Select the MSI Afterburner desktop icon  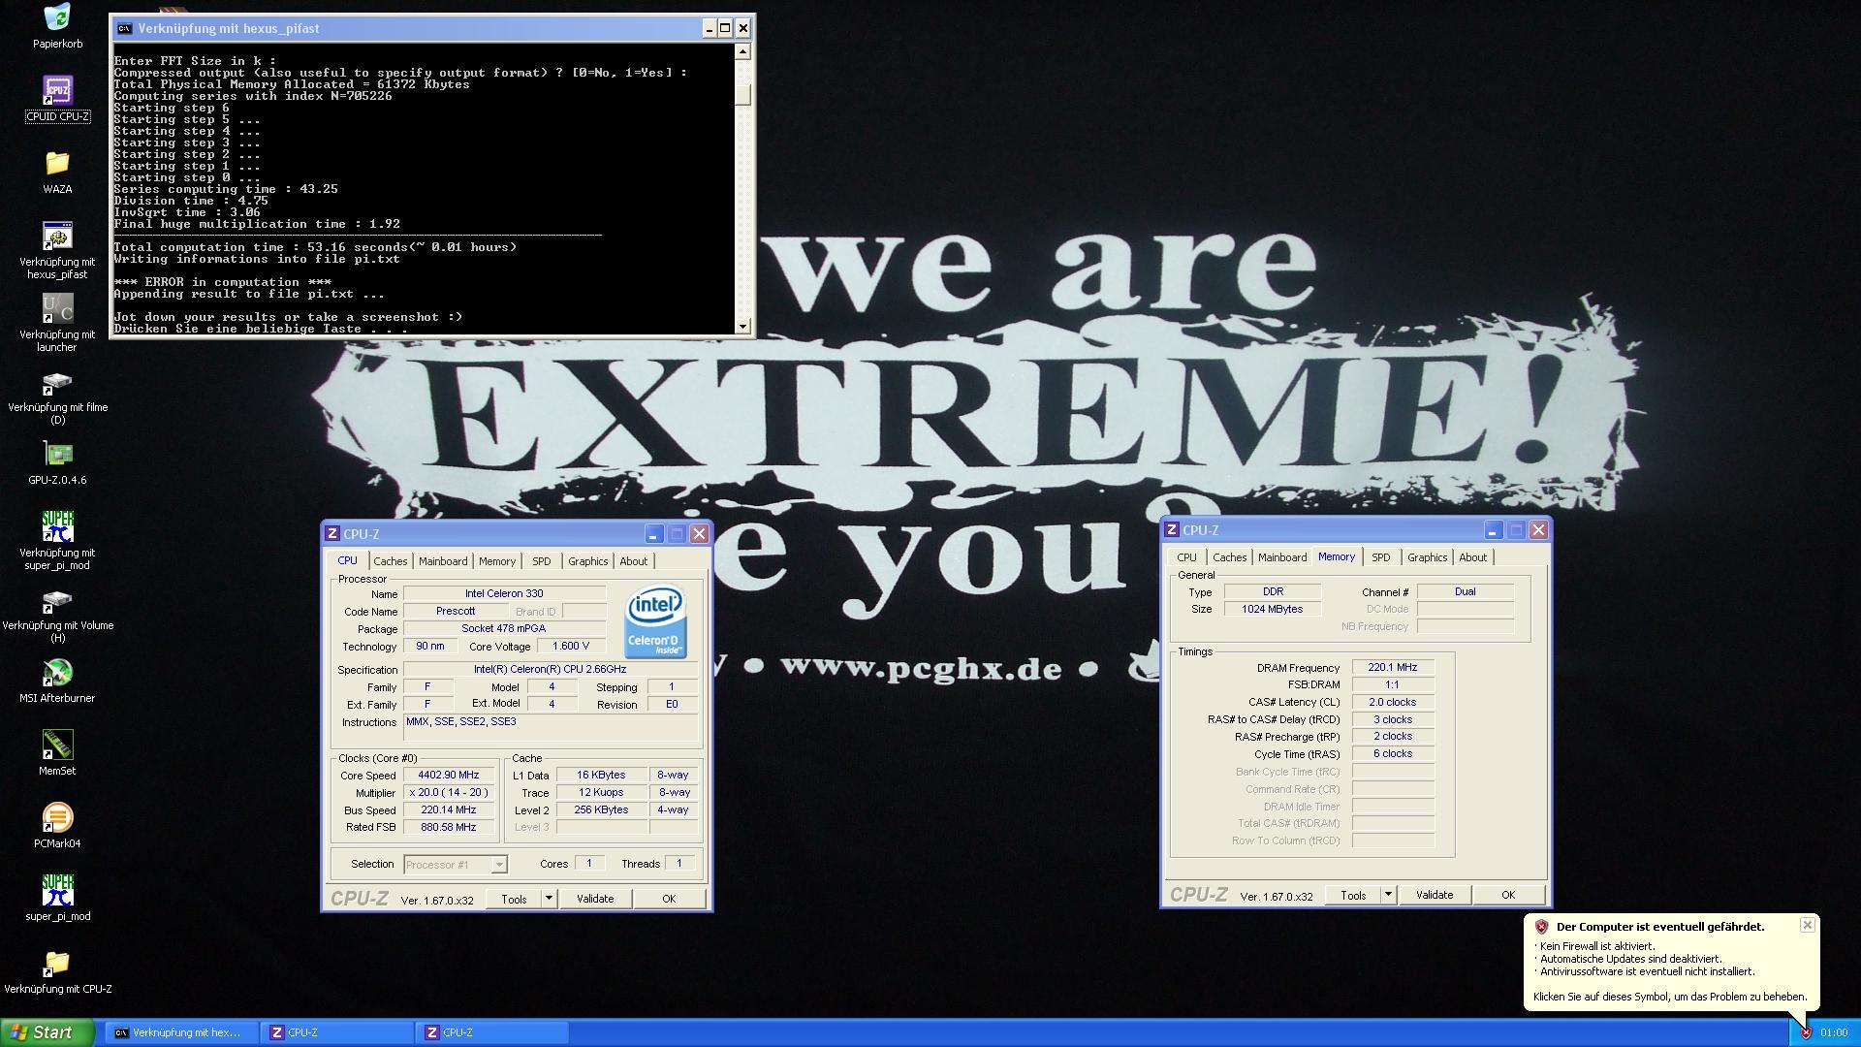pos(57,673)
